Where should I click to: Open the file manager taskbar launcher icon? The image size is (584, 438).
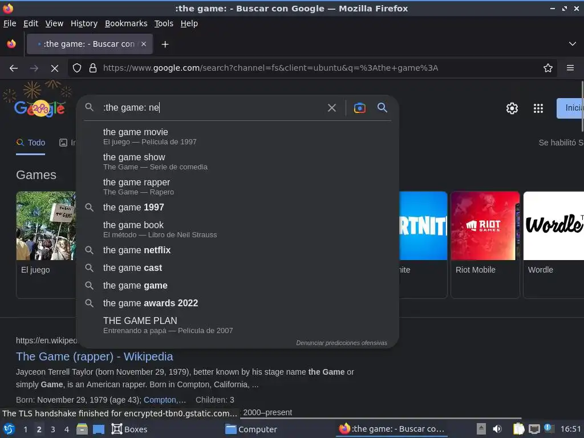click(x=82, y=429)
